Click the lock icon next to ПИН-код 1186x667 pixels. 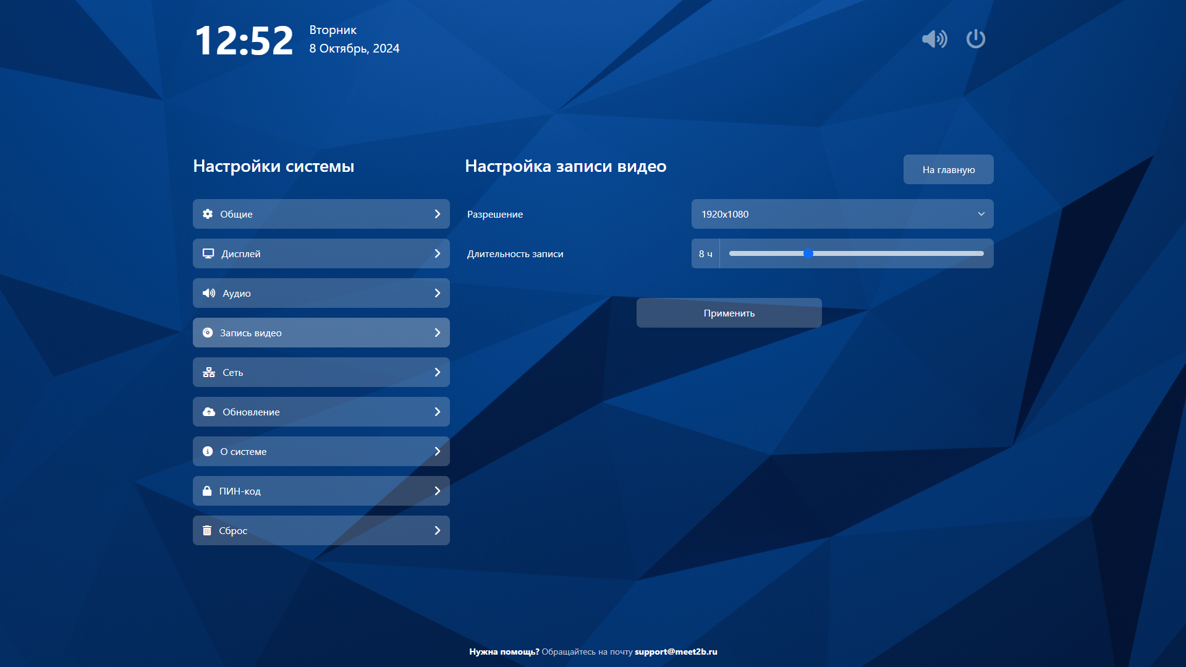coord(207,491)
